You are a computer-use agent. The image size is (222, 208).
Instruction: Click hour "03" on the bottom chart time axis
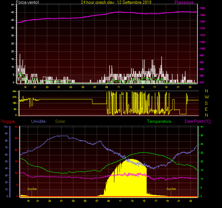click(x=73, y=201)
